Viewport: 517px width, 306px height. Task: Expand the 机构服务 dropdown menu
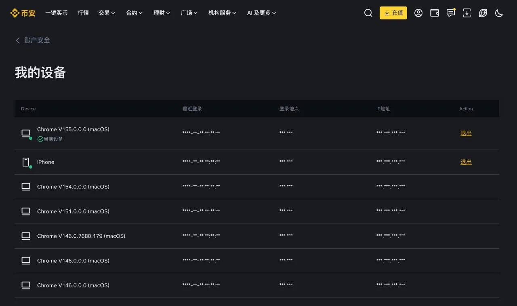click(x=222, y=13)
